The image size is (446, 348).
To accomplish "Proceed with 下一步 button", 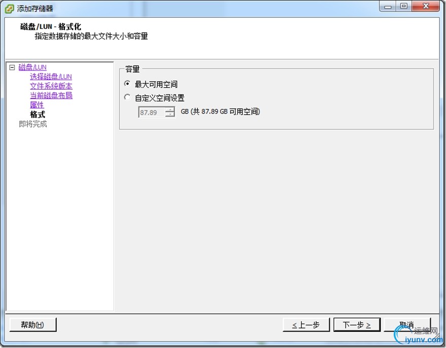I will coord(357,325).
